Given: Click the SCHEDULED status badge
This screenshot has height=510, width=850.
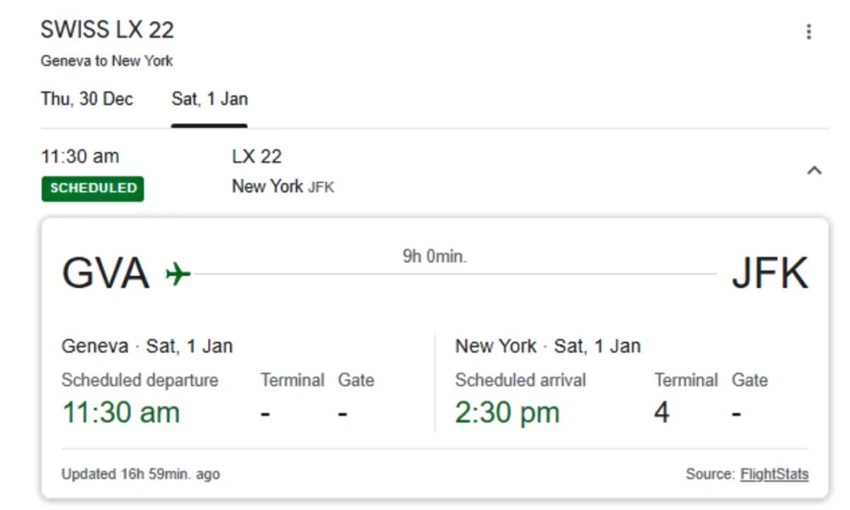Looking at the screenshot, I should (92, 189).
